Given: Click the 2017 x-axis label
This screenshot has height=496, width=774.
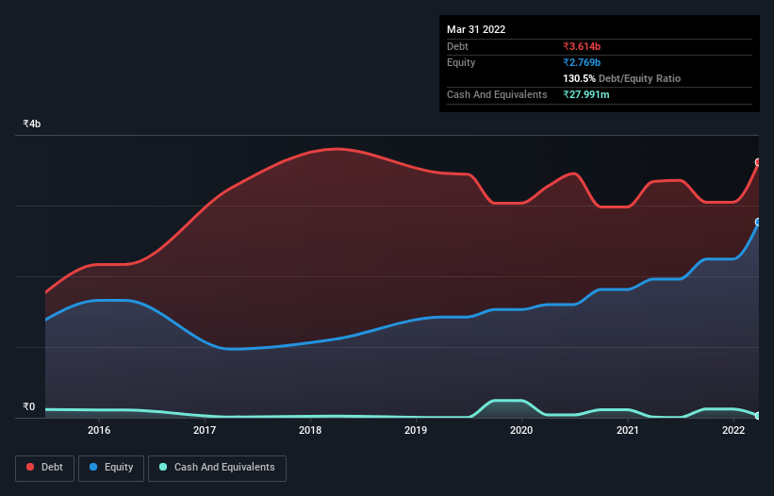Looking at the screenshot, I should (x=205, y=430).
